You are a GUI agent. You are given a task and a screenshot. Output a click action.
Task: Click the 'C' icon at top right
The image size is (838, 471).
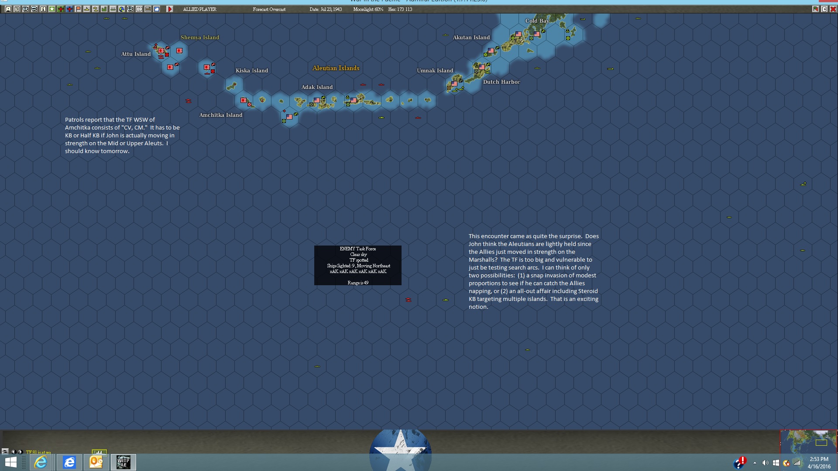[824, 9]
